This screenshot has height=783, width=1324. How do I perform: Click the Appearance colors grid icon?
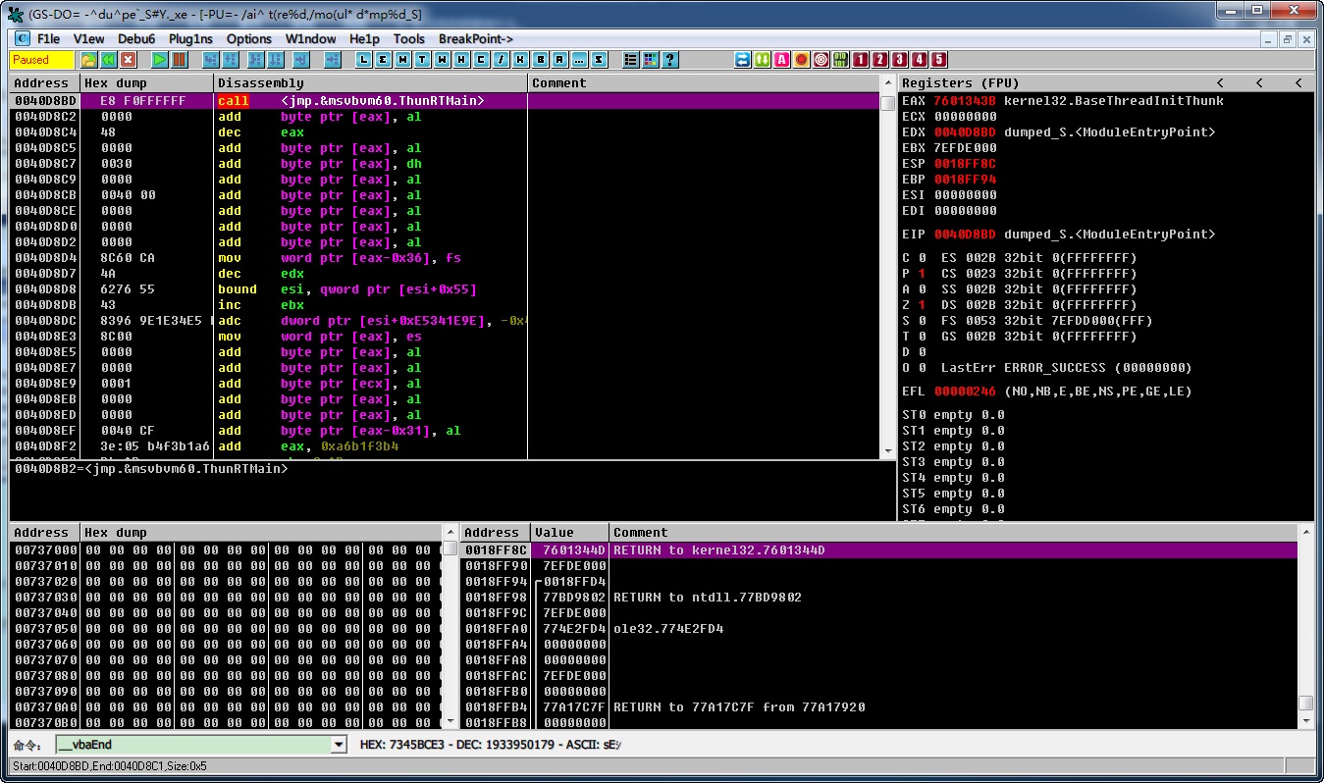[x=650, y=60]
